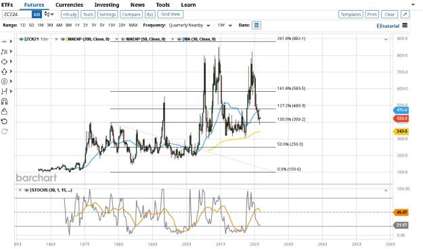Expand the arrow marker submenu arrow
Image resolution: width=423 pixels, height=249 pixels.
[x=11, y=72]
